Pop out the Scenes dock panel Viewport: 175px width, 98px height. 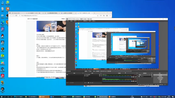[83, 73]
